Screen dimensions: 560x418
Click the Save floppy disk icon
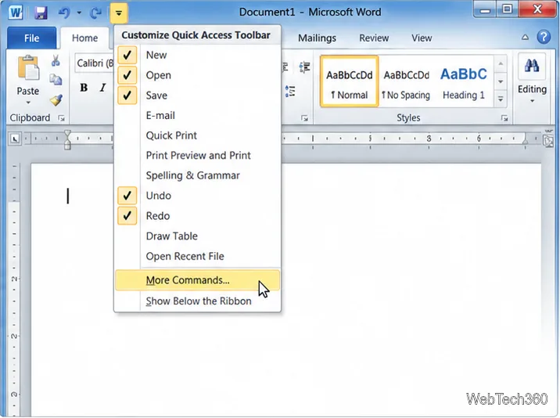coord(41,13)
